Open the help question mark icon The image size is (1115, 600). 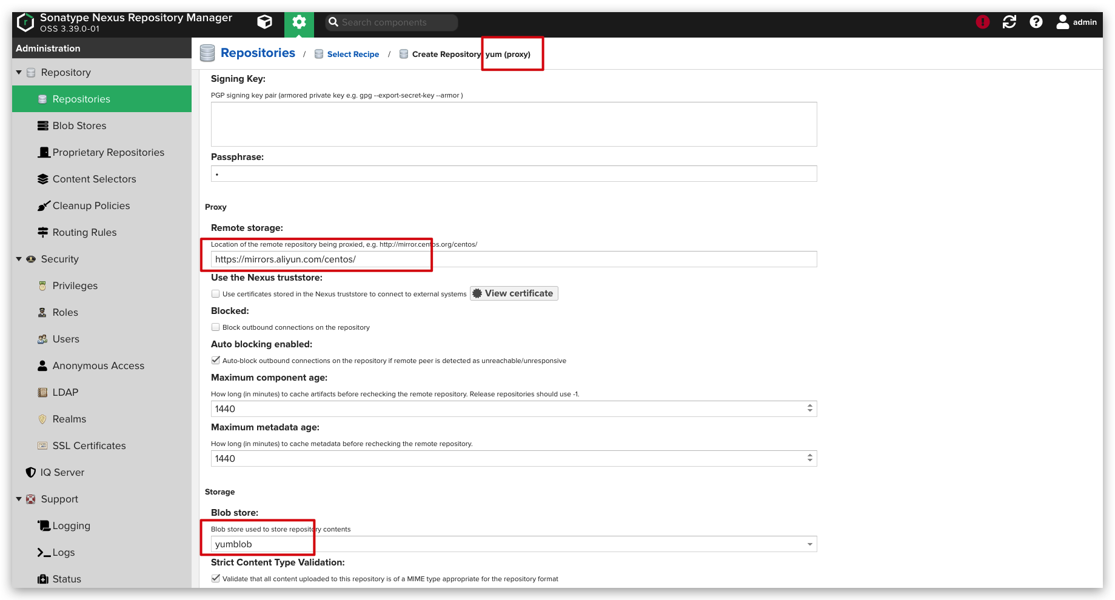point(1036,22)
